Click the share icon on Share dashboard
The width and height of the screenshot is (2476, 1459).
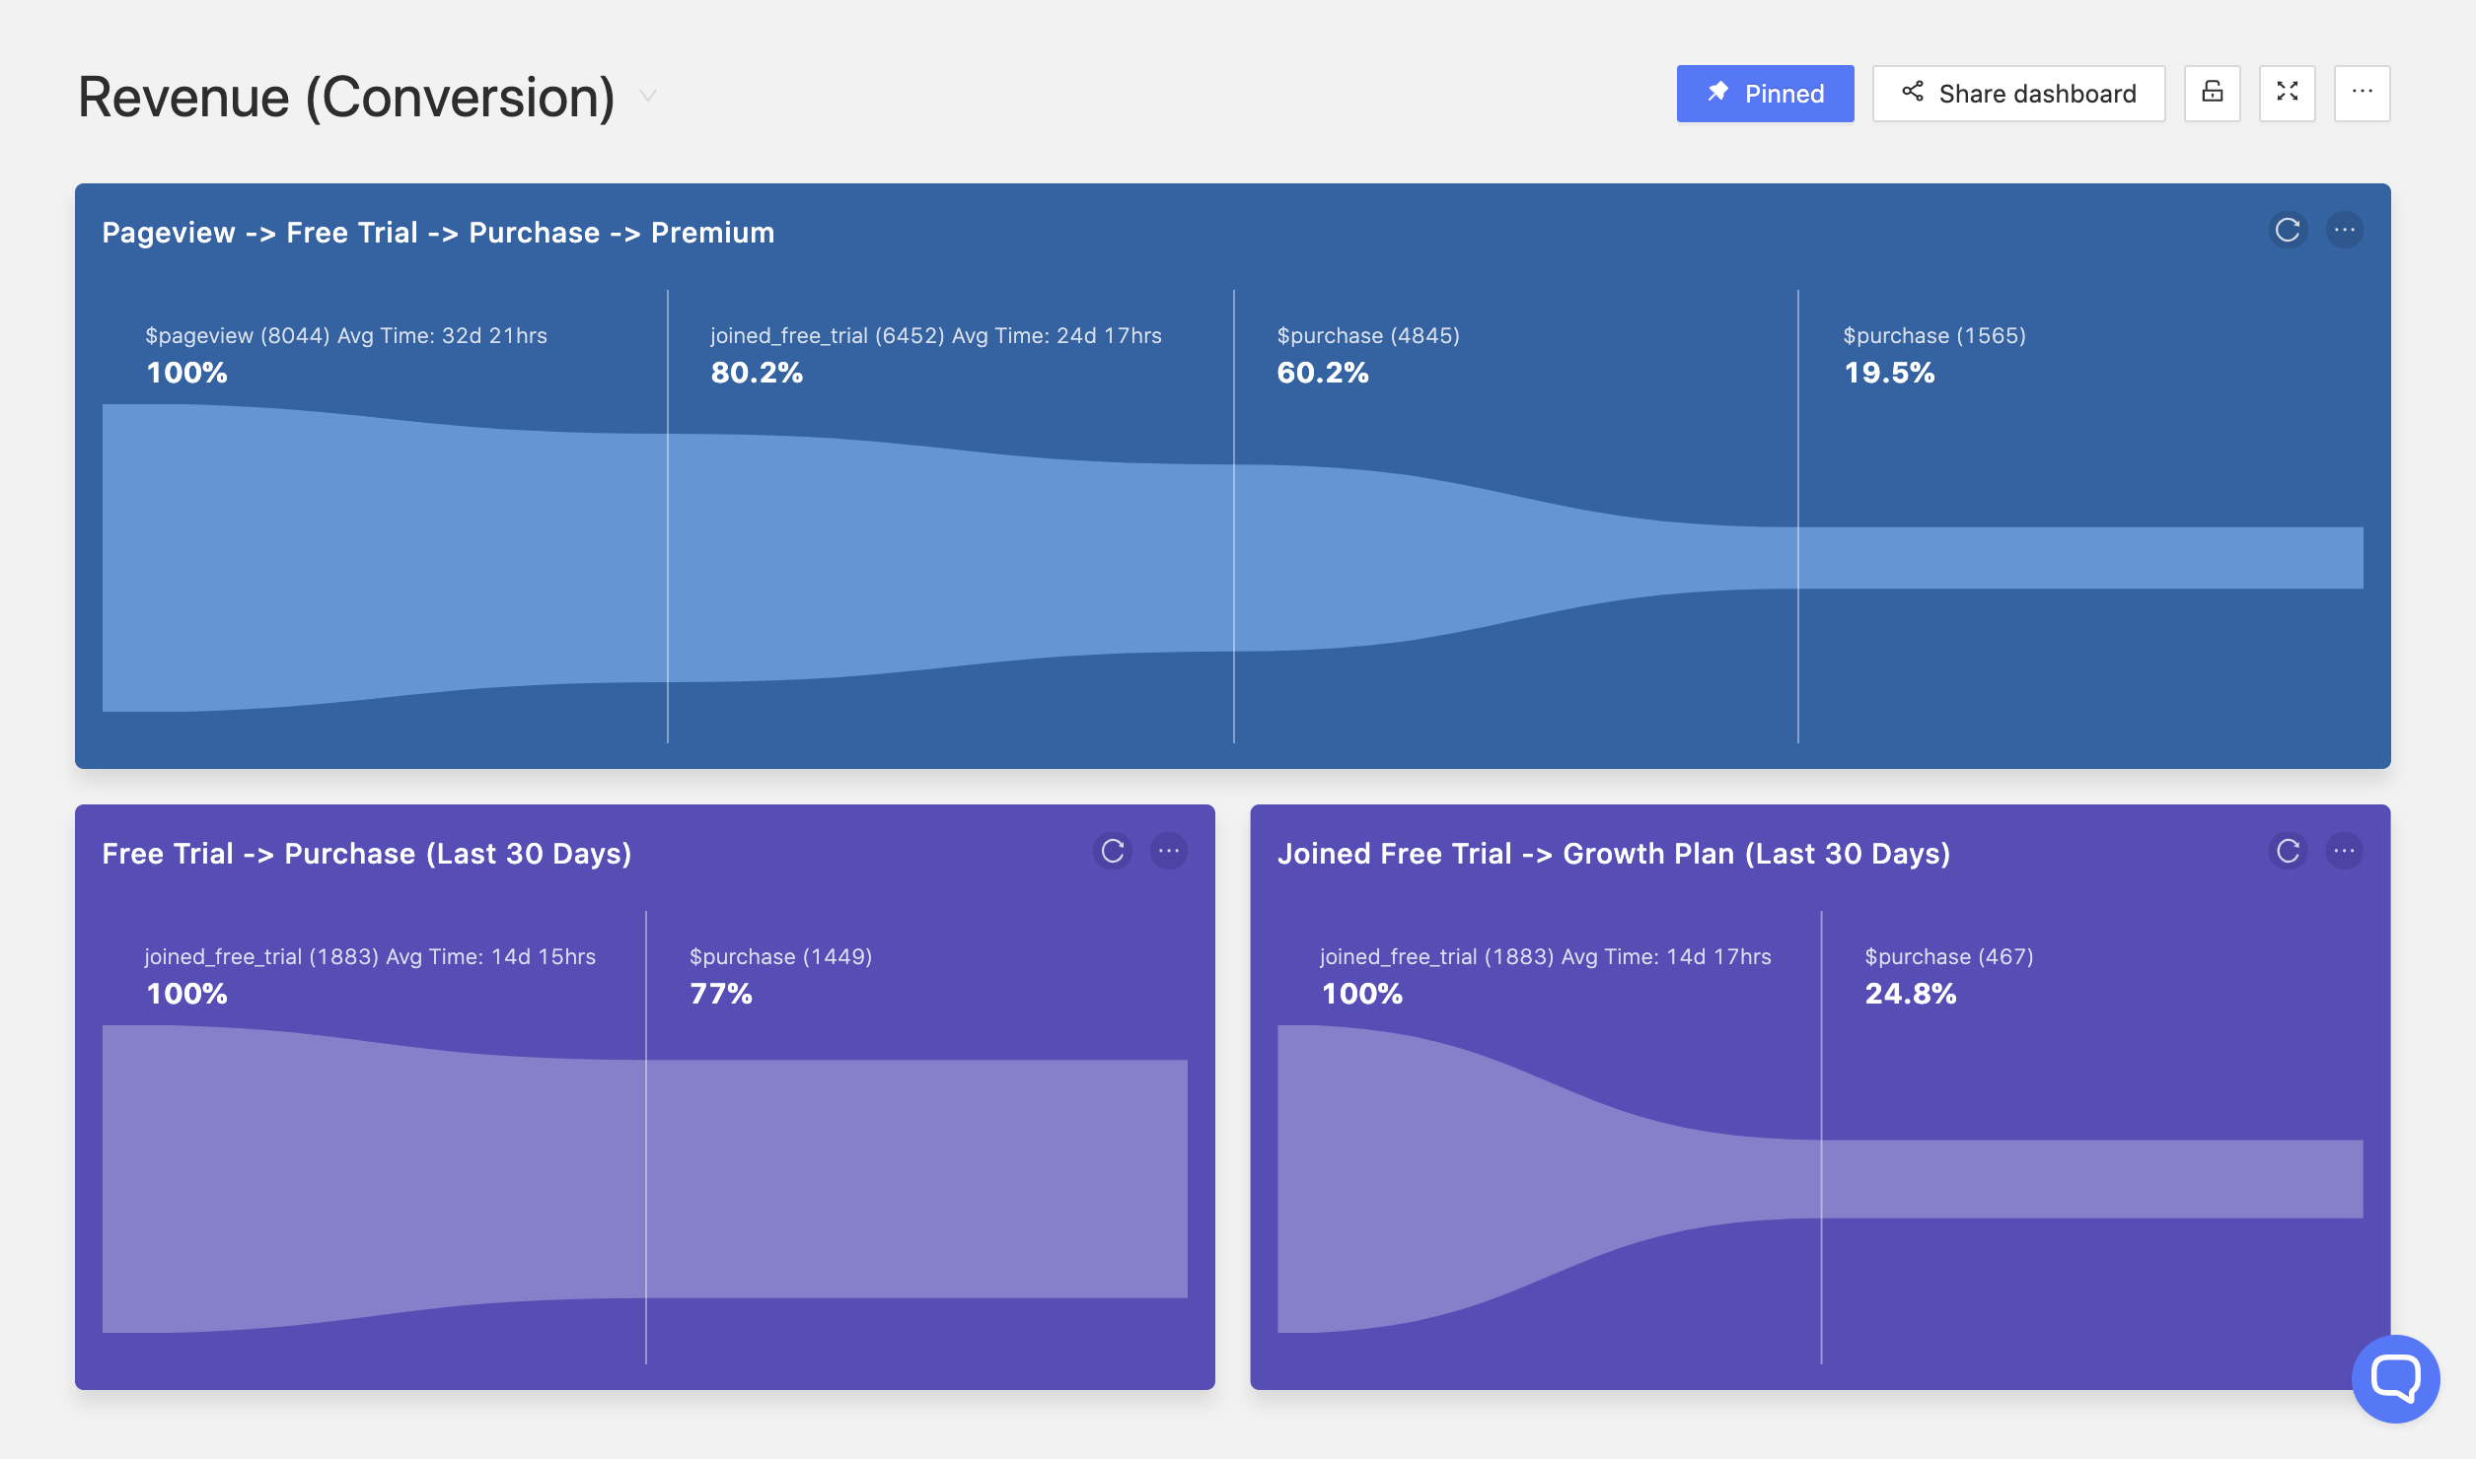(1913, 93)
